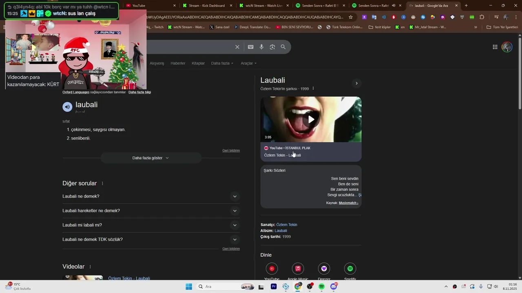The image size is (522, 293).
Task: Launch Adobe Premiere Pro from taskbar
Action: point(274,286)
